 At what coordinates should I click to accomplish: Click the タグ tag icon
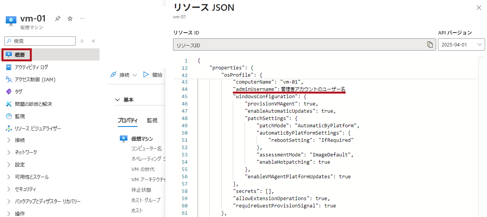pos(9,92)
